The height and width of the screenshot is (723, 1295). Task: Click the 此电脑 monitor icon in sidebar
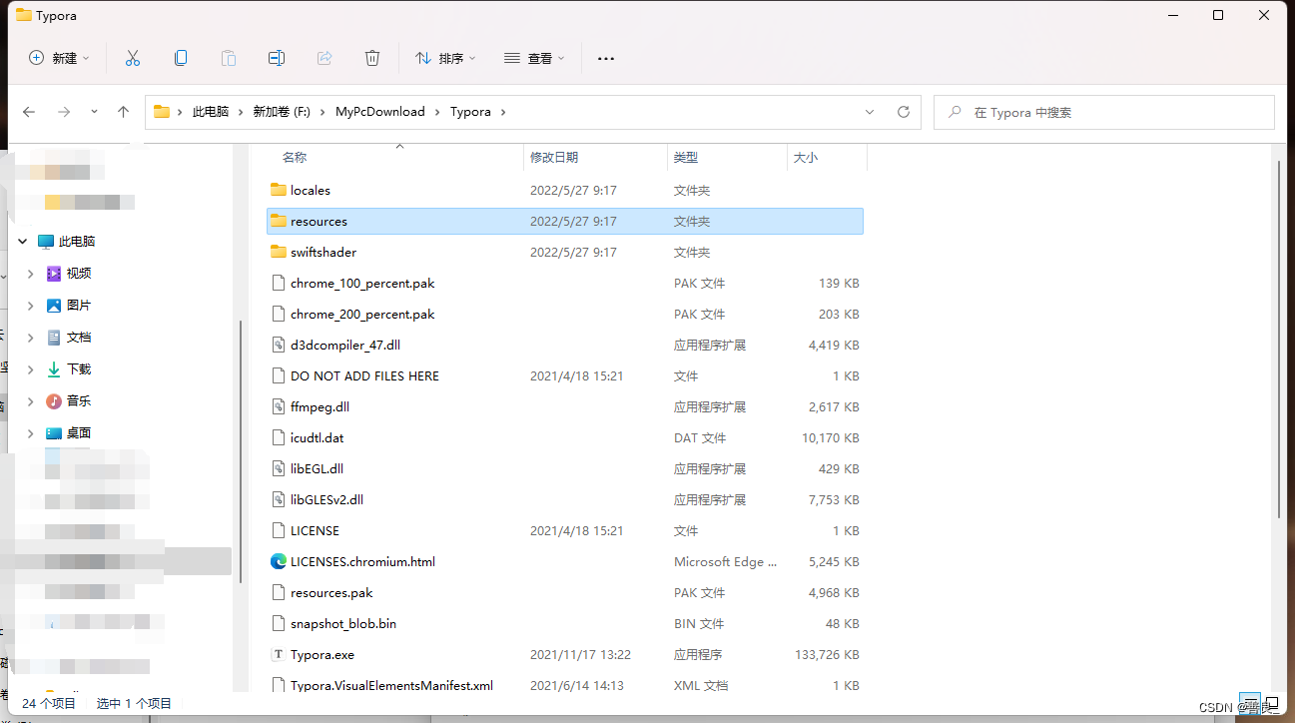point(46,242)
